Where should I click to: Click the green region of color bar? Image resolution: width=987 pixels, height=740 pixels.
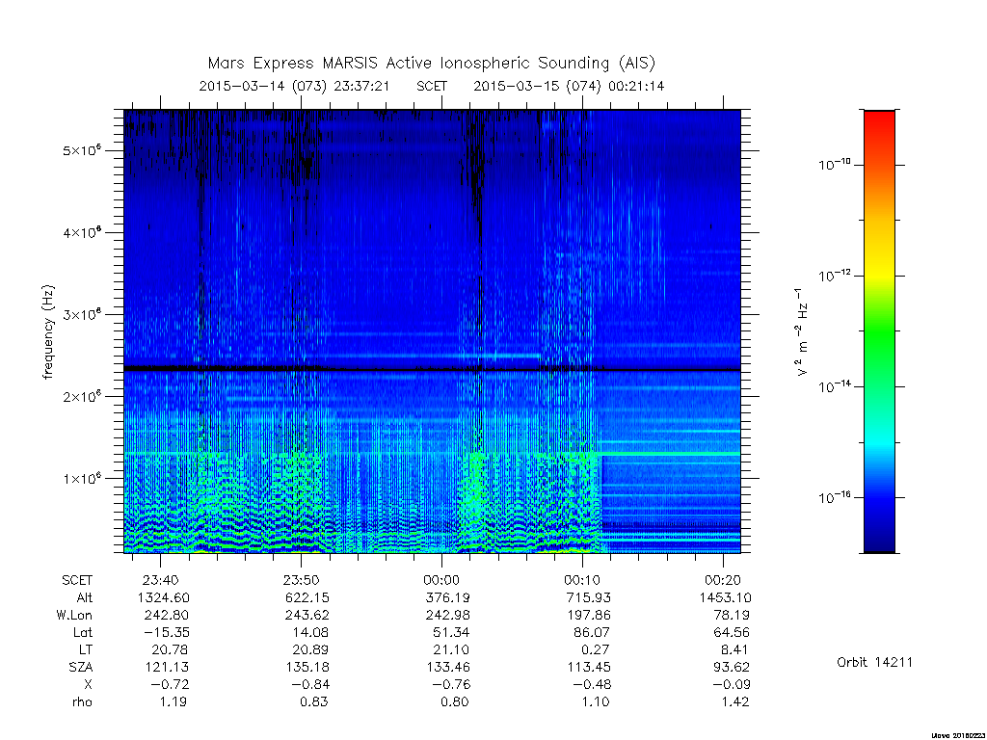[879, 340]
